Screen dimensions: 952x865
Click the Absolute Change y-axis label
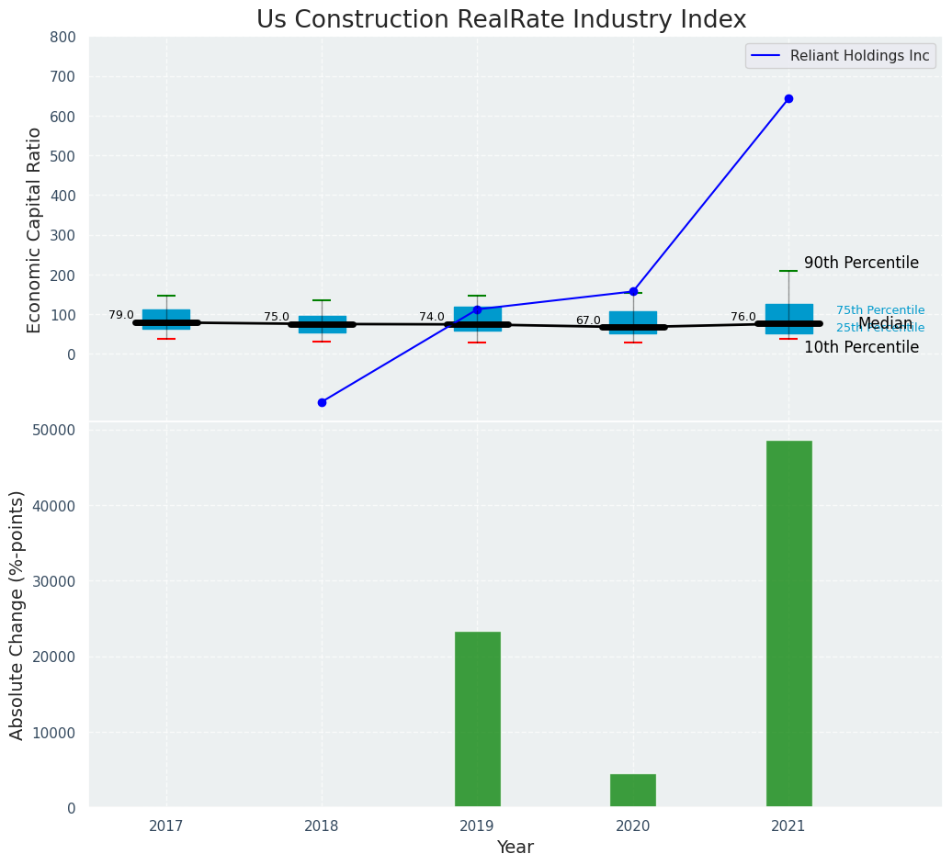(17, 614)
